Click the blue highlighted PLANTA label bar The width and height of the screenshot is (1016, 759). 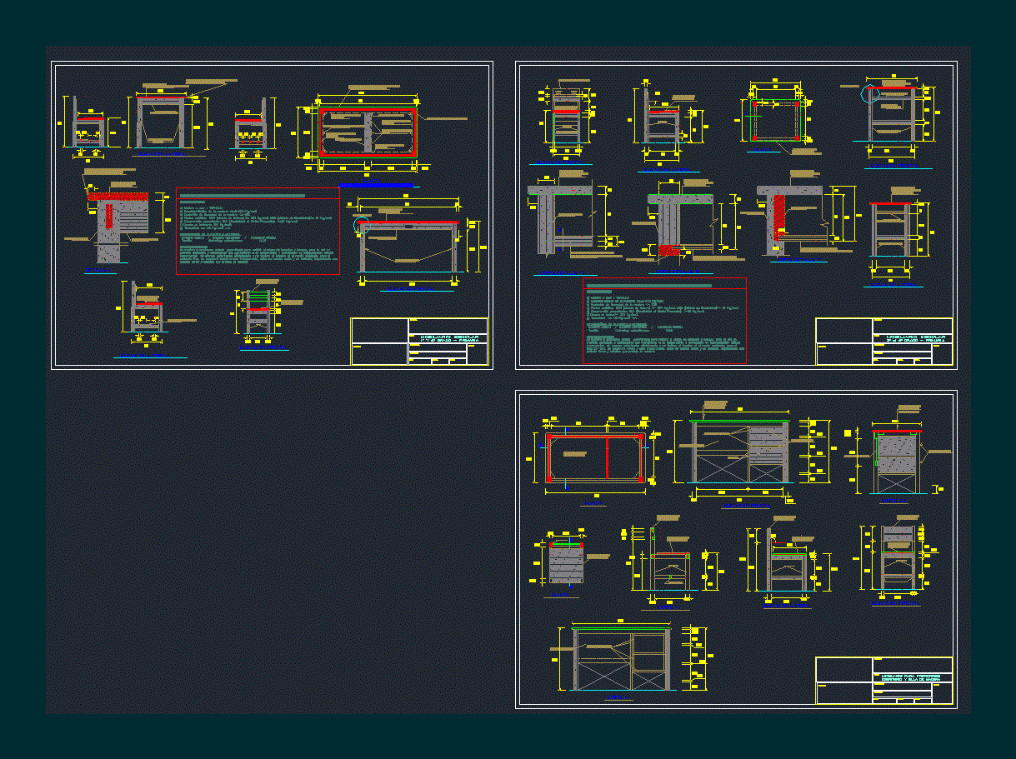(376, 185)
